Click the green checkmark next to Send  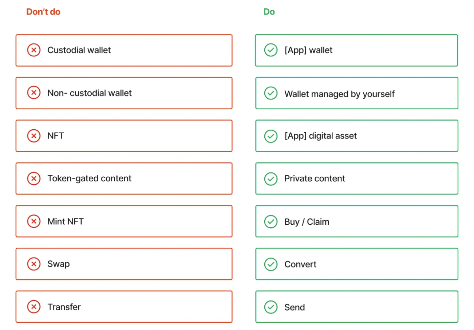point(270,307)
